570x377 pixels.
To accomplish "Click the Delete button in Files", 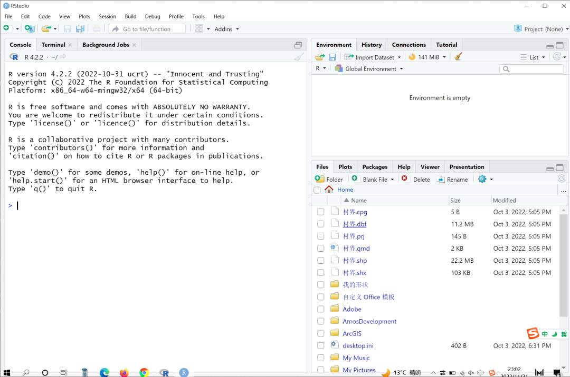I will click(x=416, y=179).
